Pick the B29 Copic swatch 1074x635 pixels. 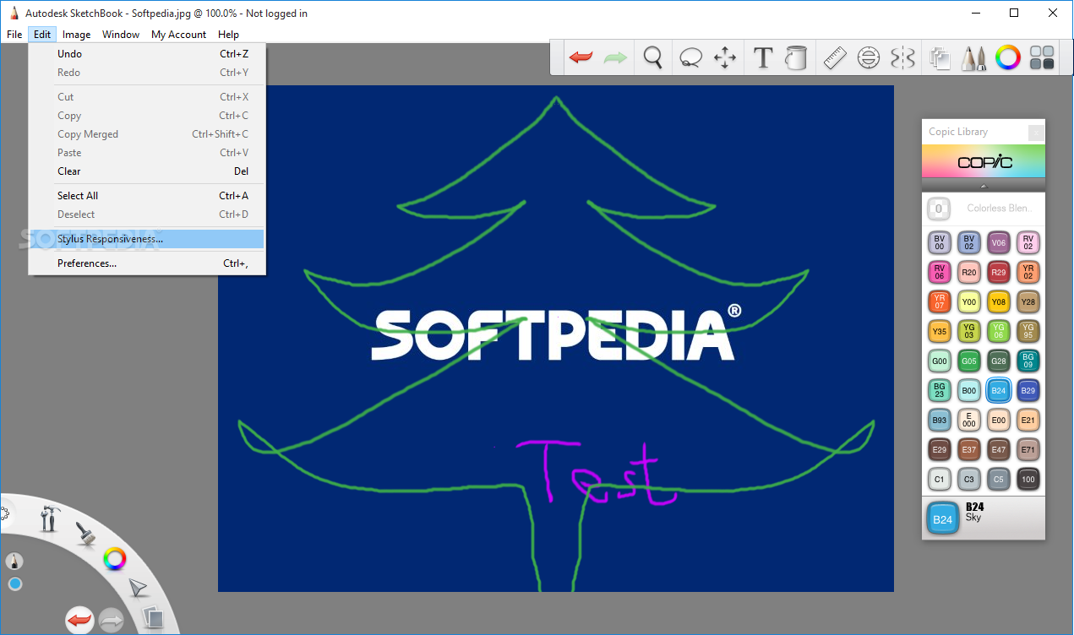click(x=1028, y=391)
